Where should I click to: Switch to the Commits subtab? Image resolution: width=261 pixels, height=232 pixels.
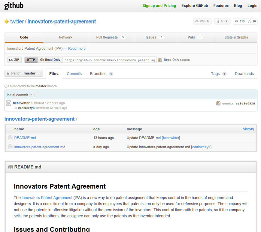pyautogui.click(x=74, y=74)
